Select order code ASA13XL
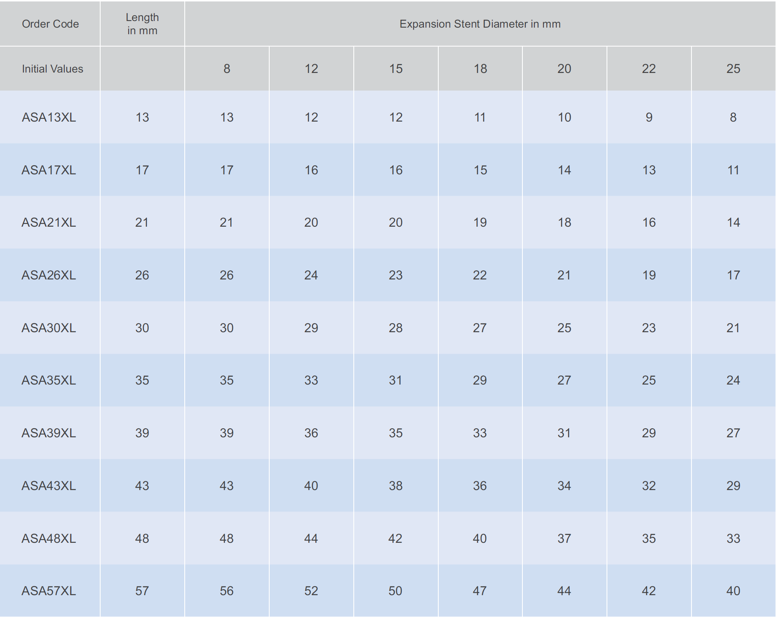This screenshot has width=776, height=617. pos(49,117)
